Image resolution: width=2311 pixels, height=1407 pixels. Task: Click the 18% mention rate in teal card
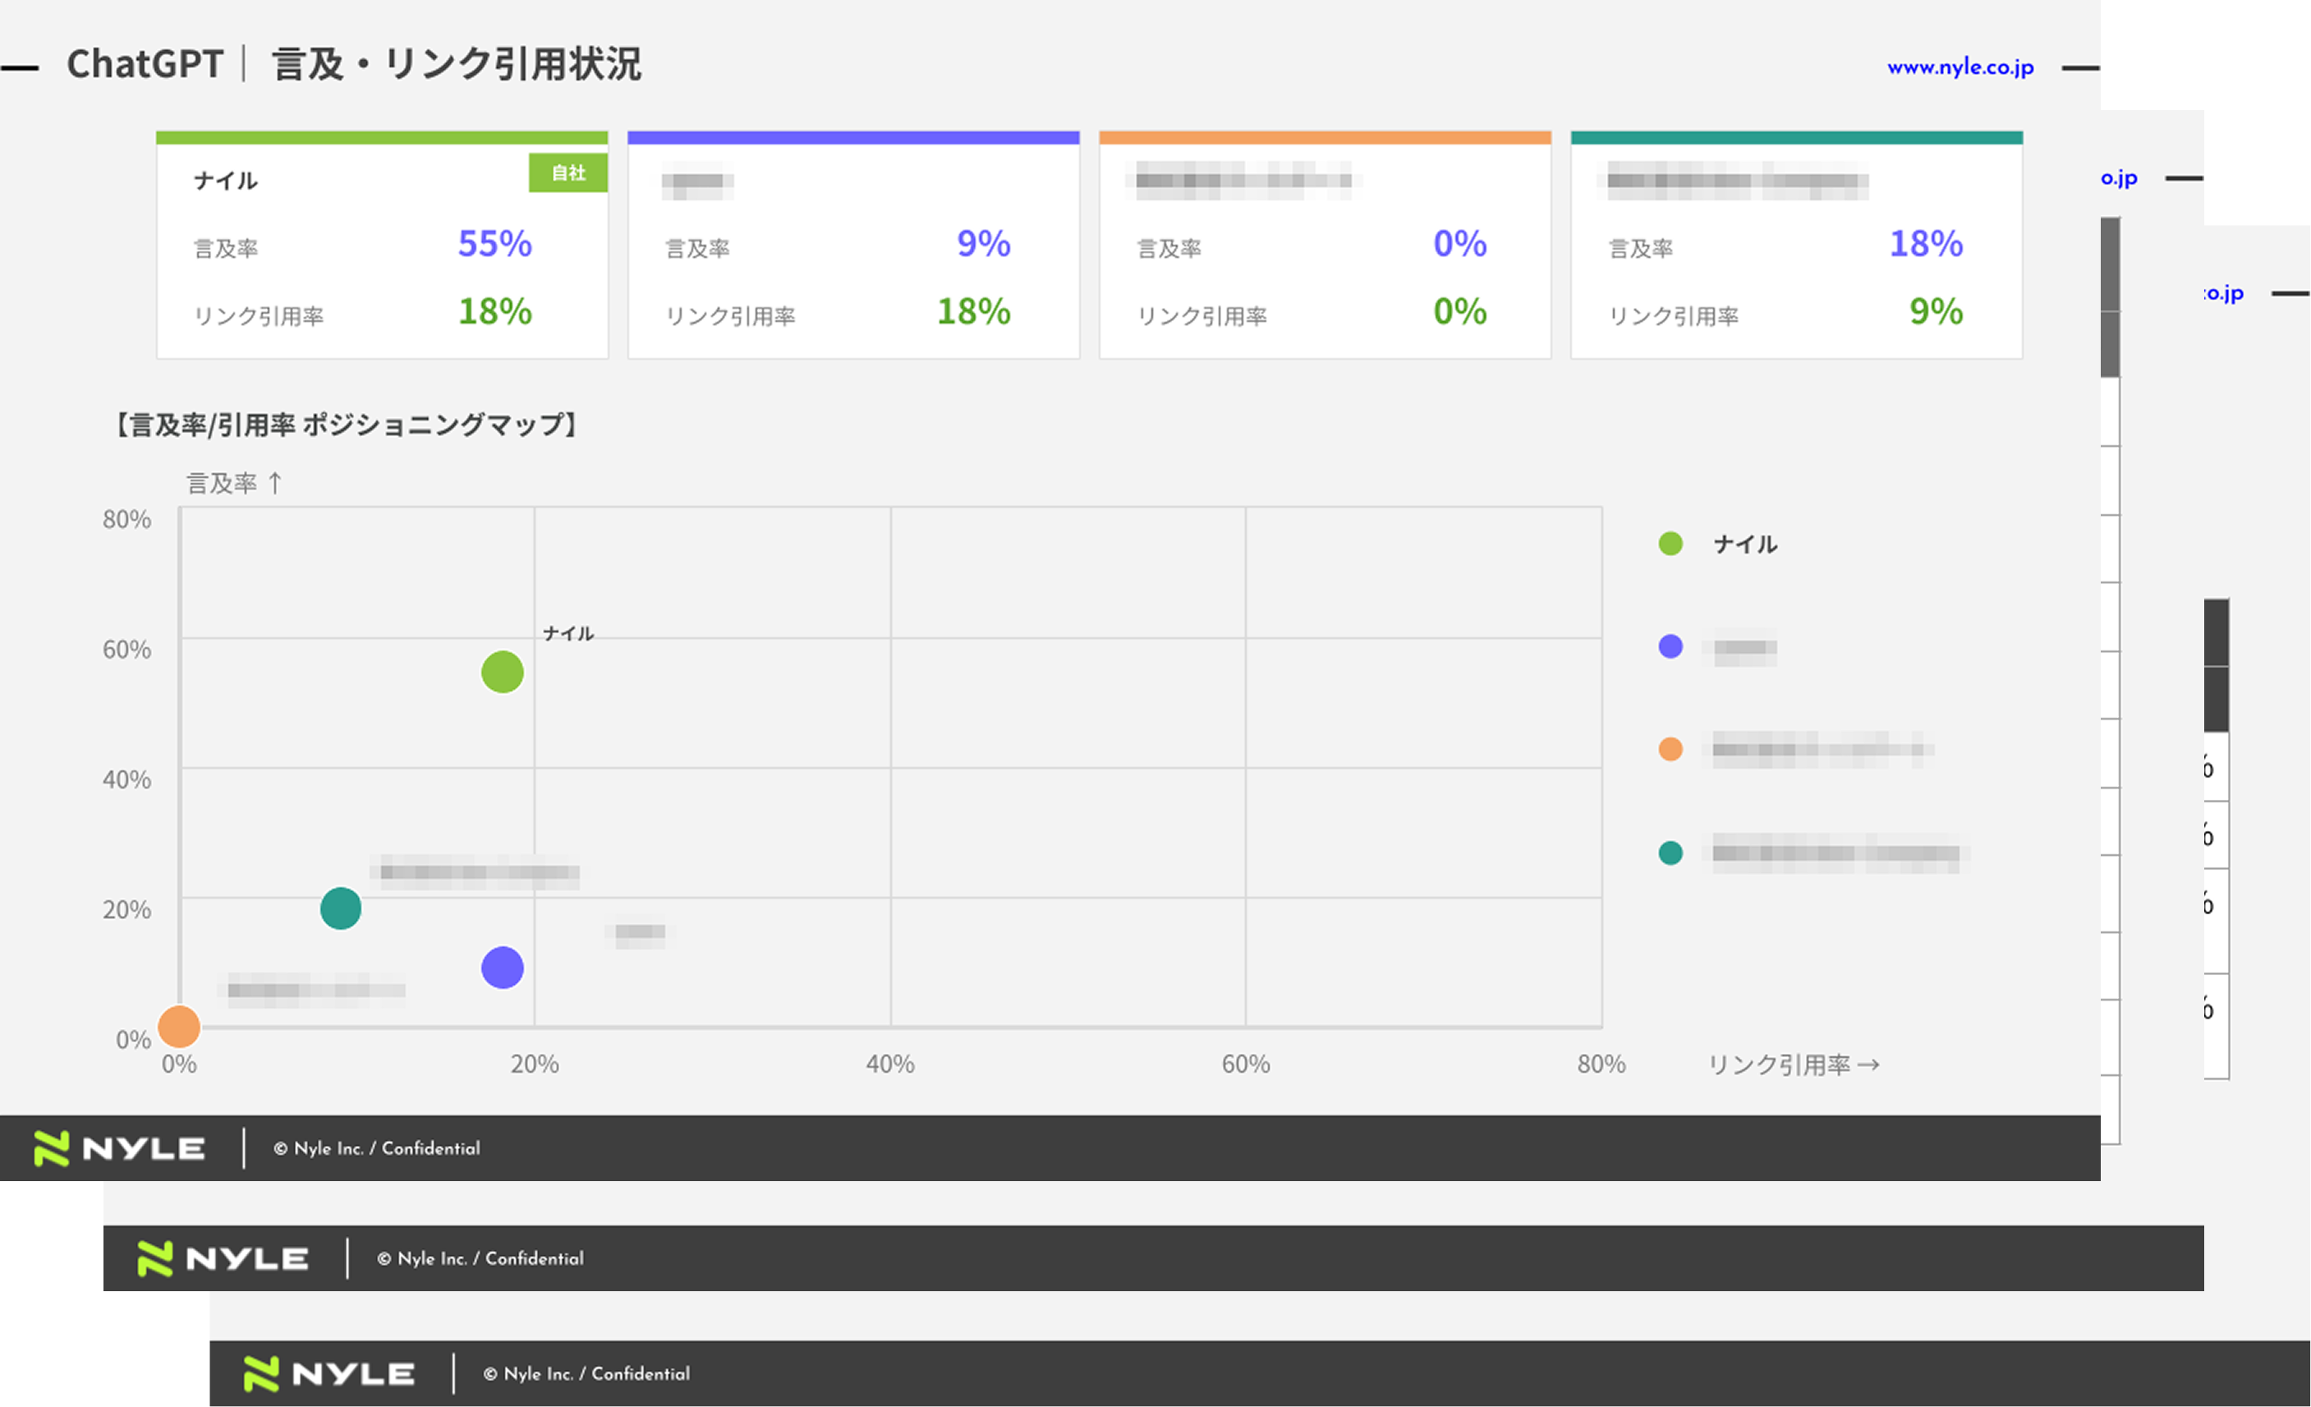click(1926, 244)
